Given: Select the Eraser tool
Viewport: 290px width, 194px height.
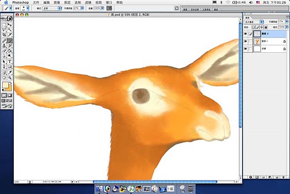Looking at the screenshot, I should [x=4, y=51].
